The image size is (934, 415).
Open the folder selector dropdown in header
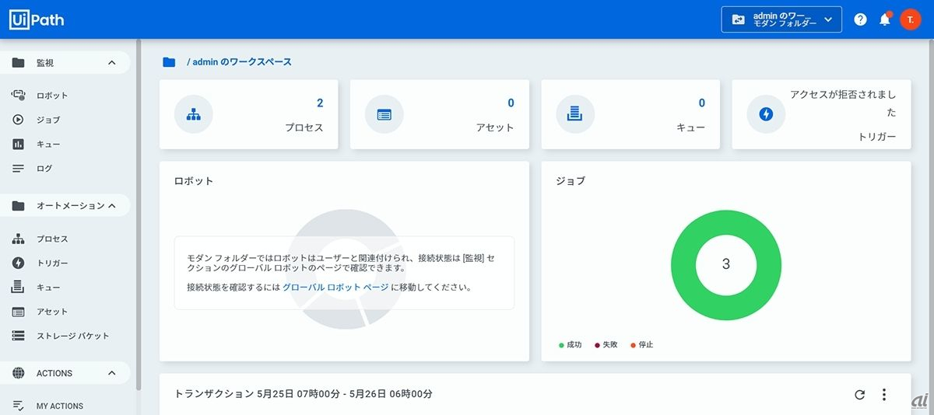click(781, 19)
